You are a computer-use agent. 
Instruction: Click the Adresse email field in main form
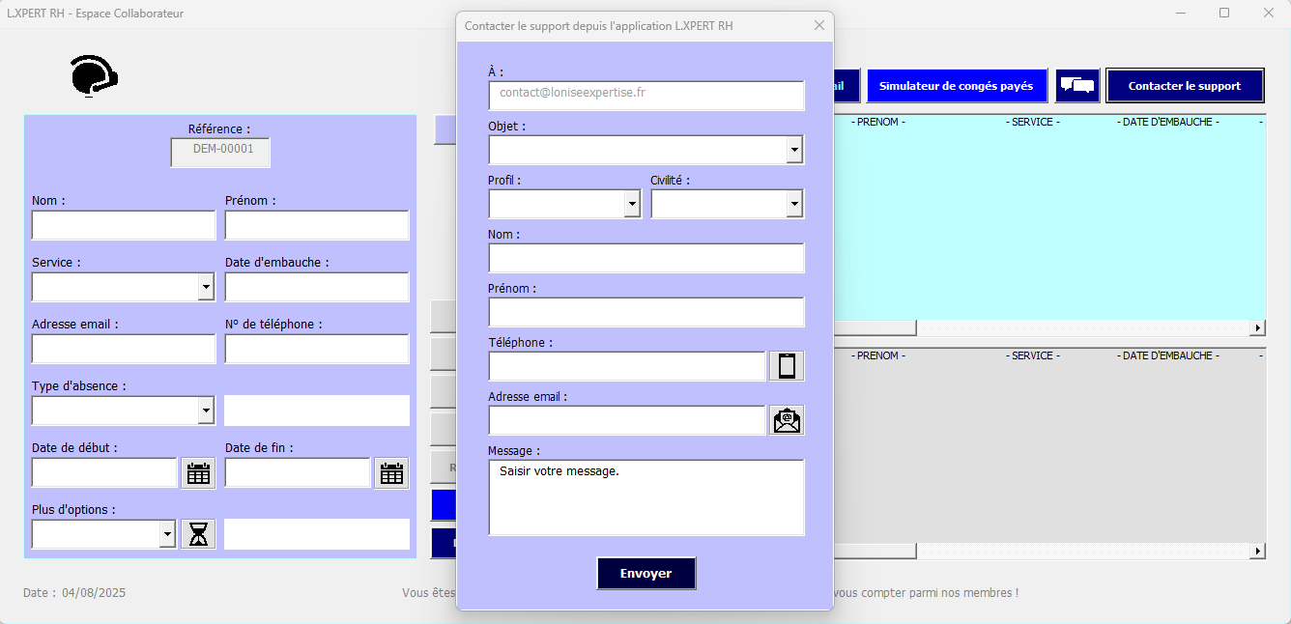point(124,349)
